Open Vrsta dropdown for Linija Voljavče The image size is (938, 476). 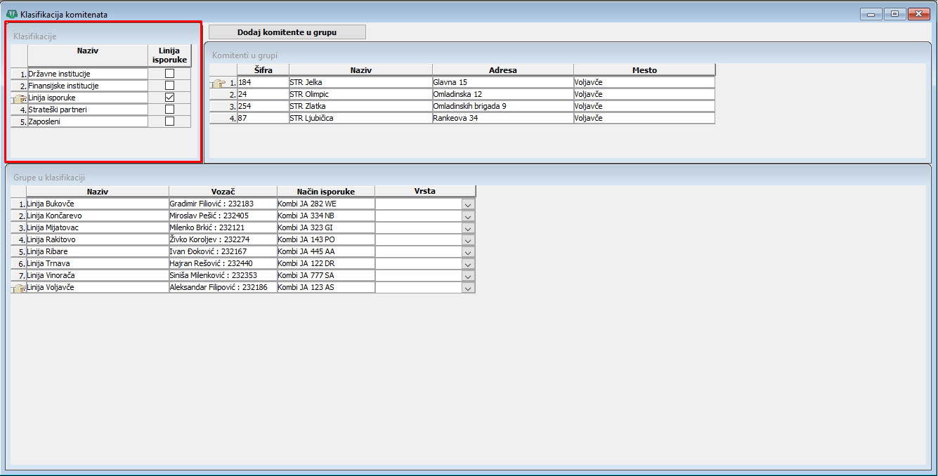point(468,288)
